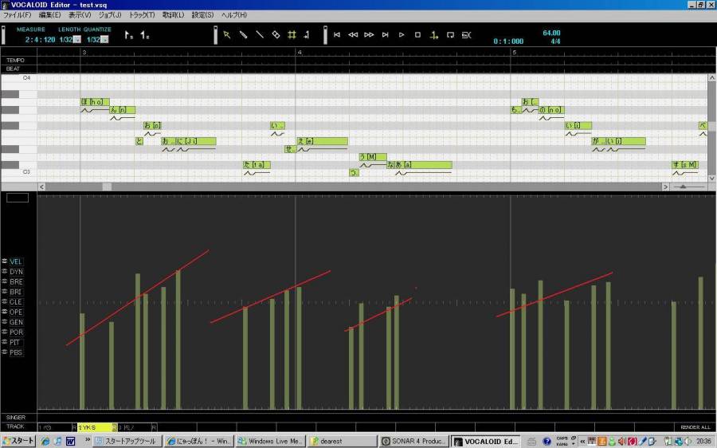Start playback with the play button
This screenshot has width=717, height=448.
tap(401, 35)
